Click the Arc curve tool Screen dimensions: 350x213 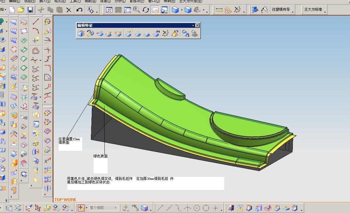(36, 31)
